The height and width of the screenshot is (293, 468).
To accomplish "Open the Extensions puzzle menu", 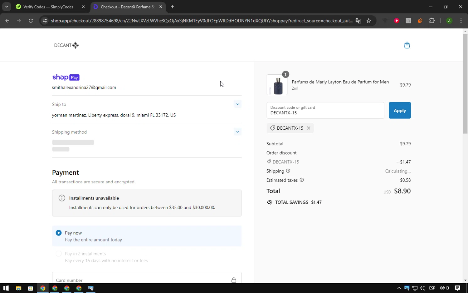I will click(432, 21).
